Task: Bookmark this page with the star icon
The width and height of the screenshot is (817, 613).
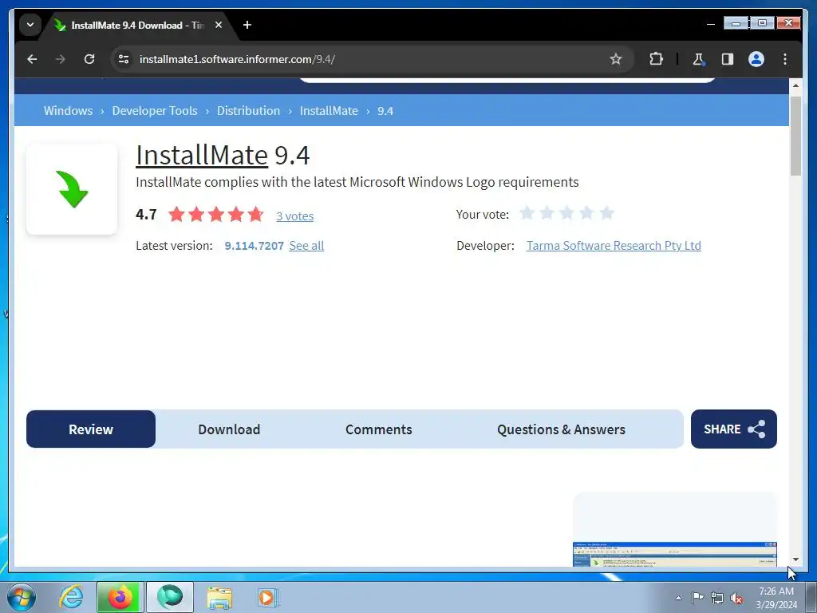Action: (616, 59)
